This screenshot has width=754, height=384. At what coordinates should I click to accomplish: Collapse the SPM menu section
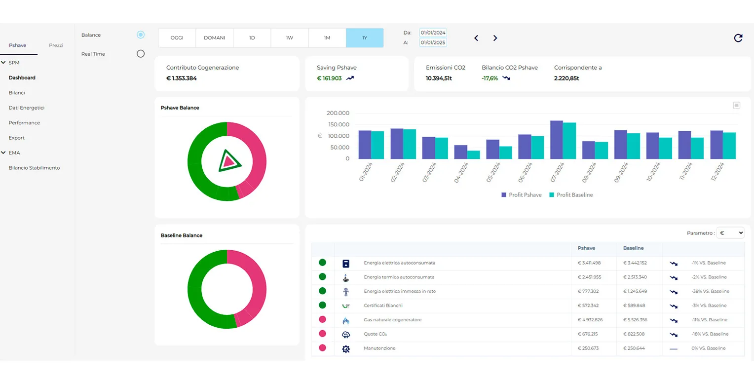tap(4, 63)
